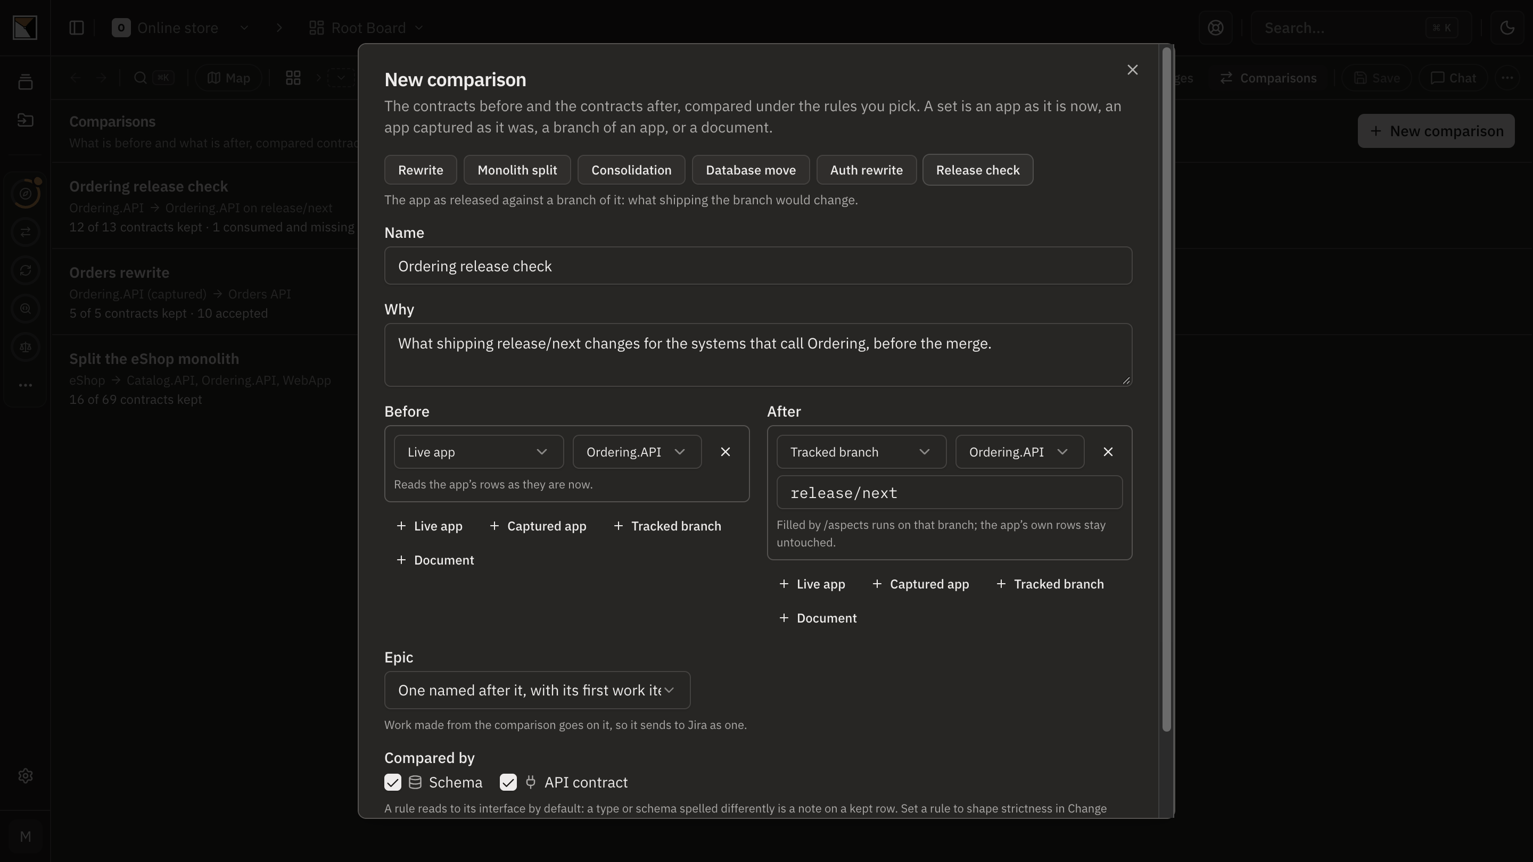Add a Live app to Before
Screen dimensions: 1533x862
(429, 526)
